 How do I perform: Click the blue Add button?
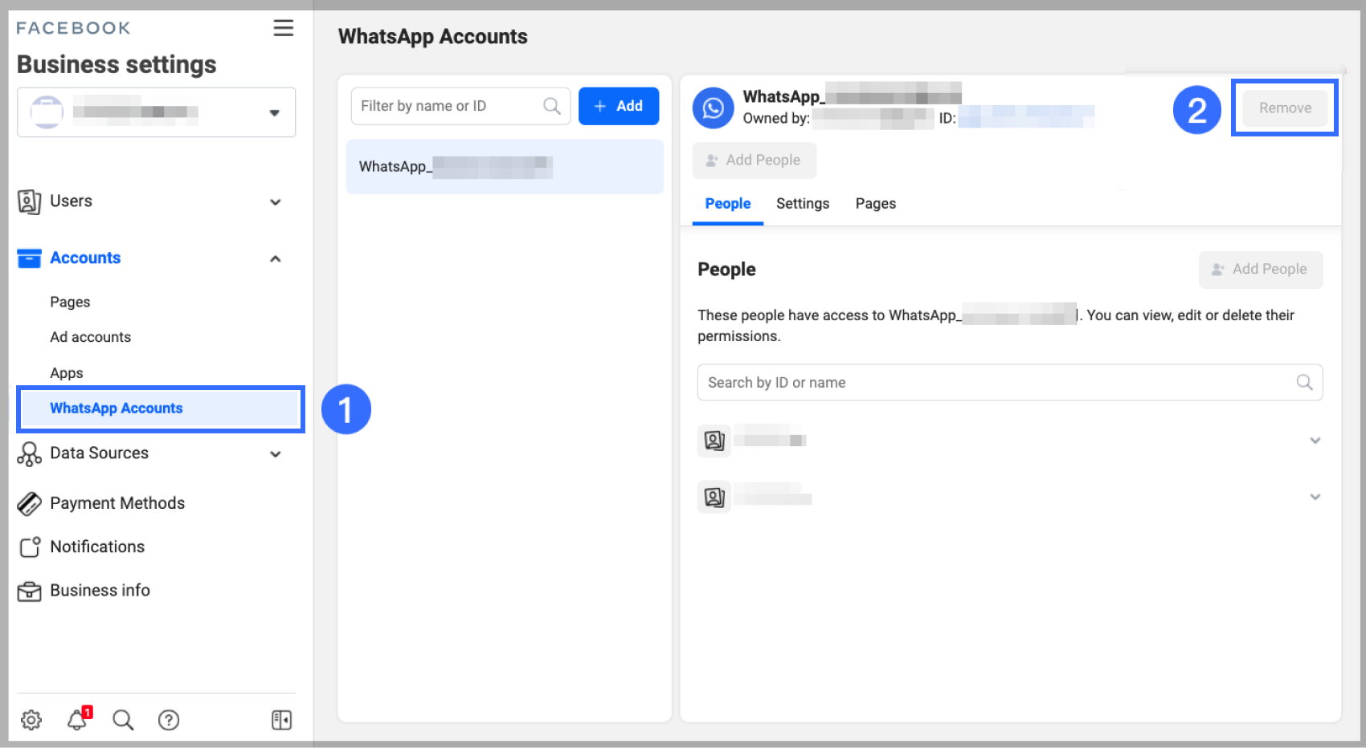tap(619, 106)
